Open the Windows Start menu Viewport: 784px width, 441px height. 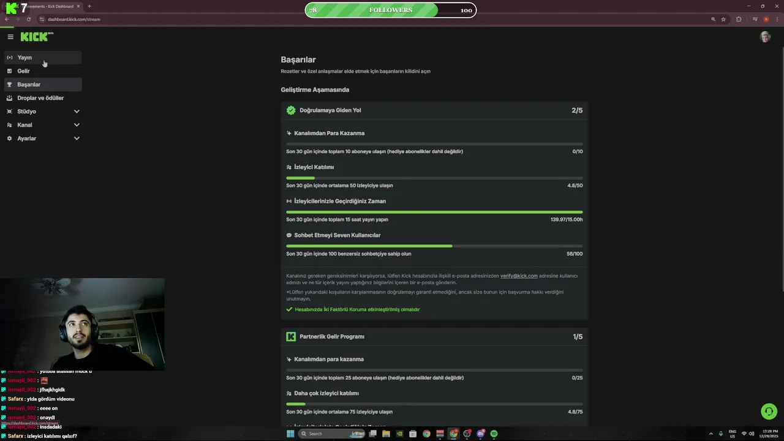[290, 434]
